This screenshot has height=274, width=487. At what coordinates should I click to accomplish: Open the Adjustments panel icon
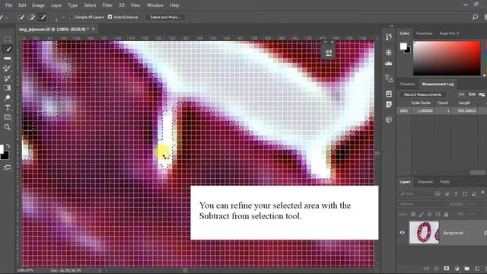(389, 53)
